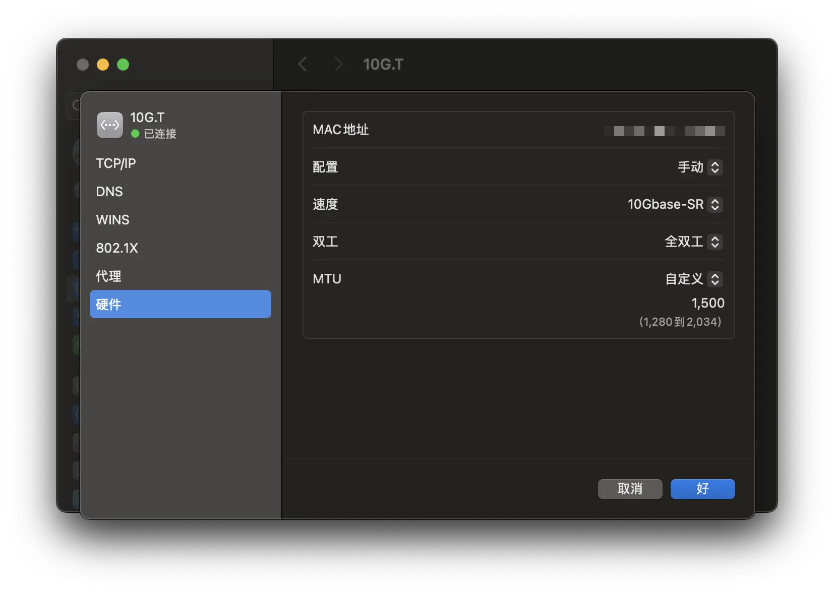The width and height of the screenshot is (834, 594).
Task: Confirm settings with the 好 button
Action: click(x=702, y=489)
